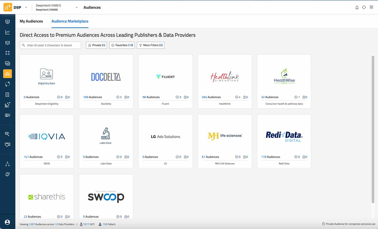Viewport: 378px width, 229px height.
Task: Click the sync arrows sidebar icon
Action: pyautogui.click(x=7, y=84)
